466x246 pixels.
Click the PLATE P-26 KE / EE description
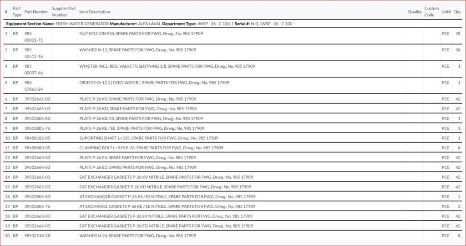[142, 128]
